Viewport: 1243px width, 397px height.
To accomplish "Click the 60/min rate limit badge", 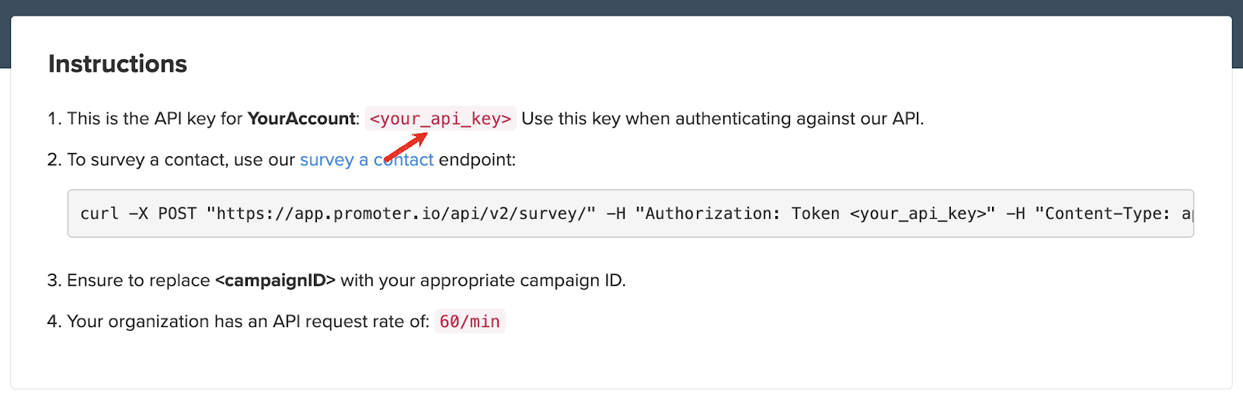I will pos(469,322).
